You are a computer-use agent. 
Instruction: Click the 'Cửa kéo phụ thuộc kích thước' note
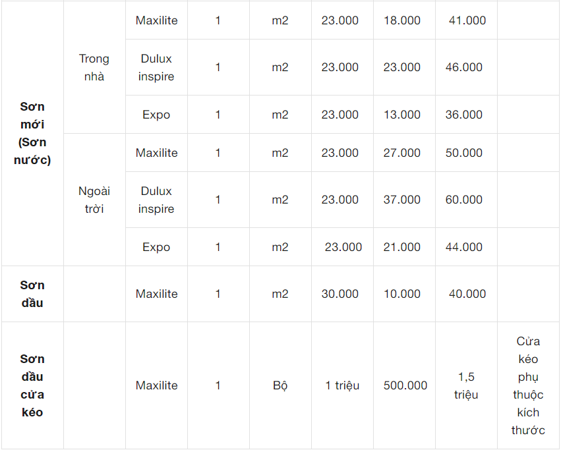click(528, 385)
